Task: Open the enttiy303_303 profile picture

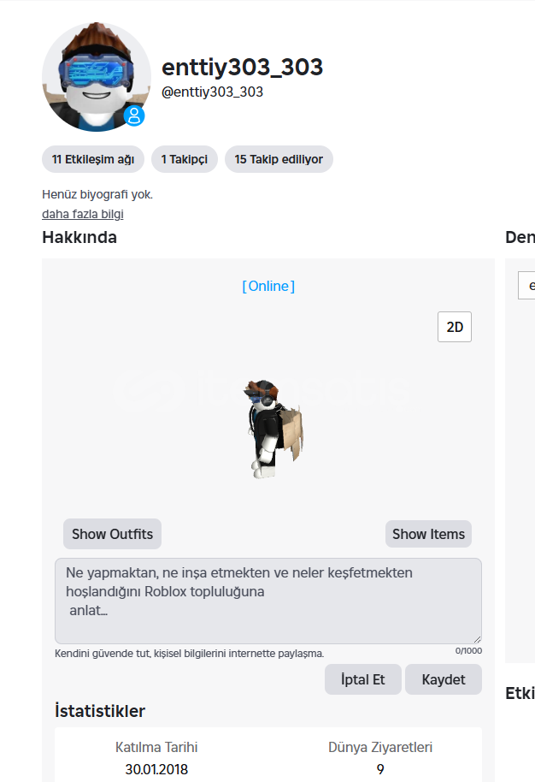Action: click(x=96, y=77)
